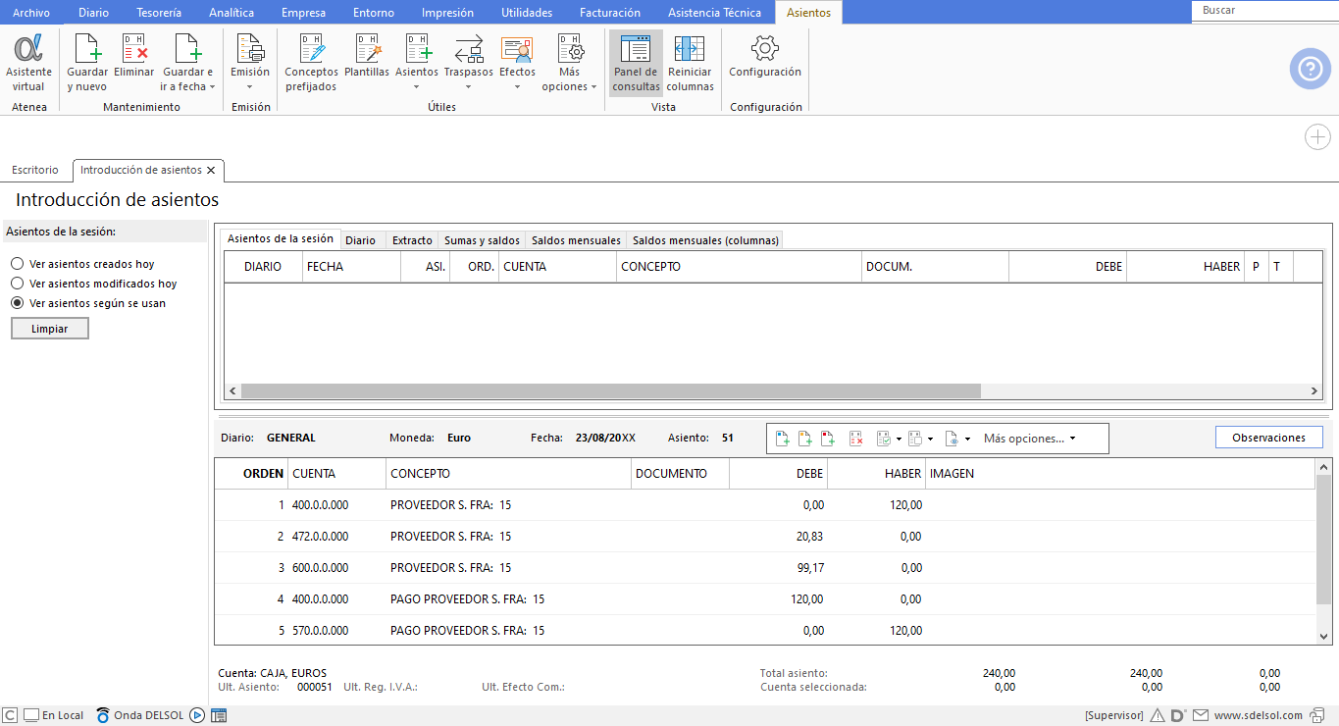Switch to the Escritorio tab

(35, 170)
